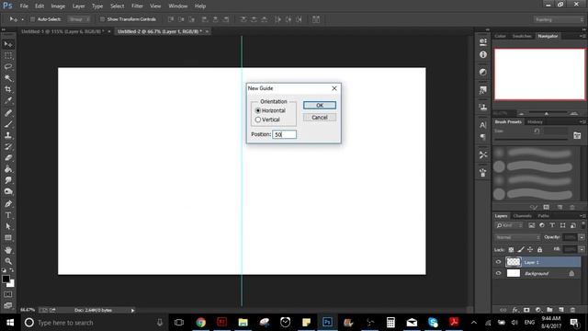Image resolution: width=588 pixels, height=331 pixels.
Task: Select the Eraser tool
Action: pyautogui.click(x=8, y=157)
